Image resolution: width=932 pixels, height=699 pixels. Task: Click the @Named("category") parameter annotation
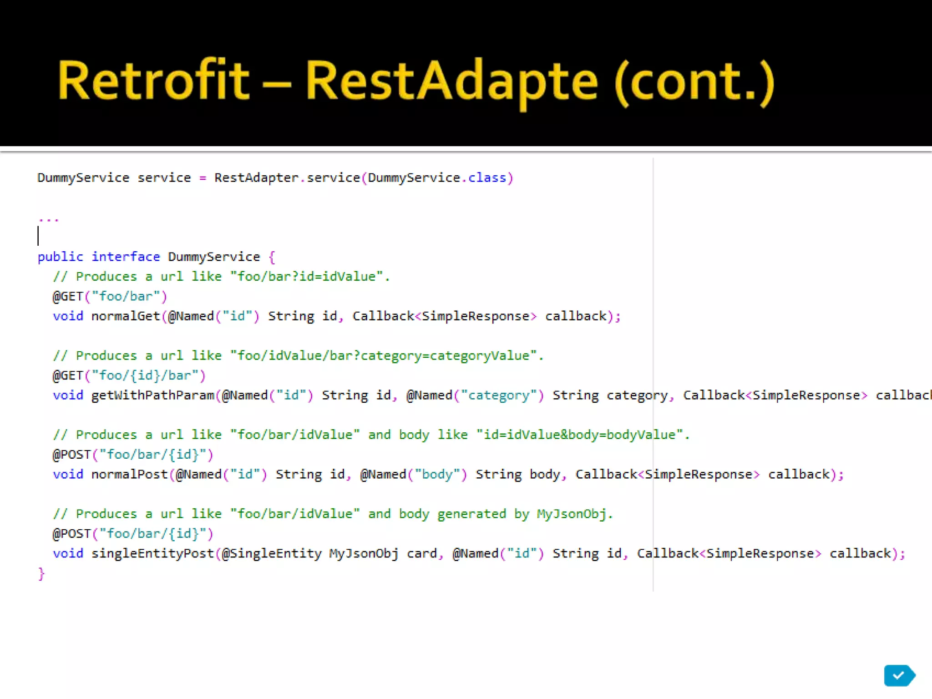[475, 395]
